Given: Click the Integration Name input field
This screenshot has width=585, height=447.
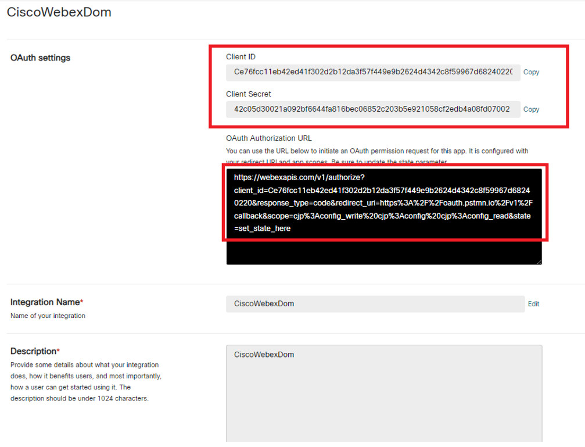Looking at the screenshot, I should [x=375, y=304].
